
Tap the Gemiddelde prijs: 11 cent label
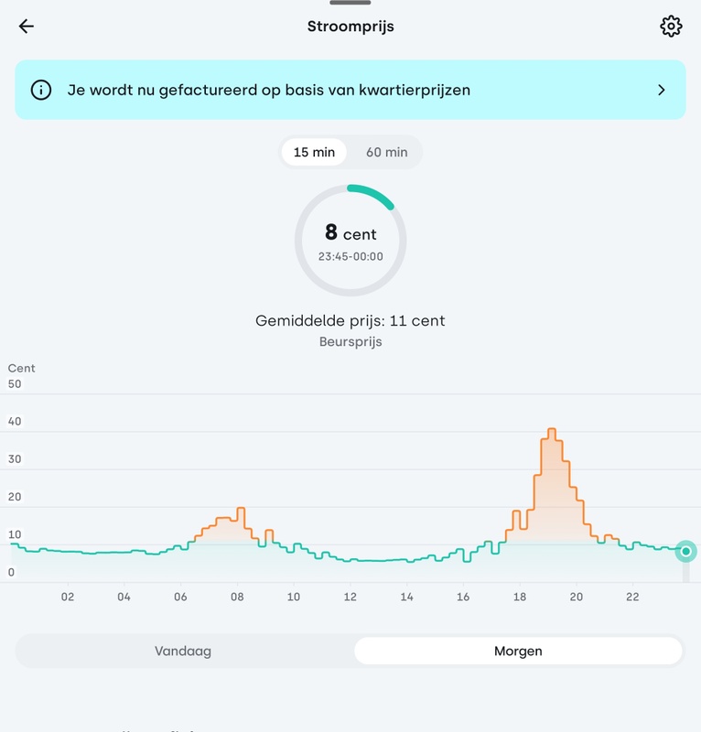pos(350,321)
